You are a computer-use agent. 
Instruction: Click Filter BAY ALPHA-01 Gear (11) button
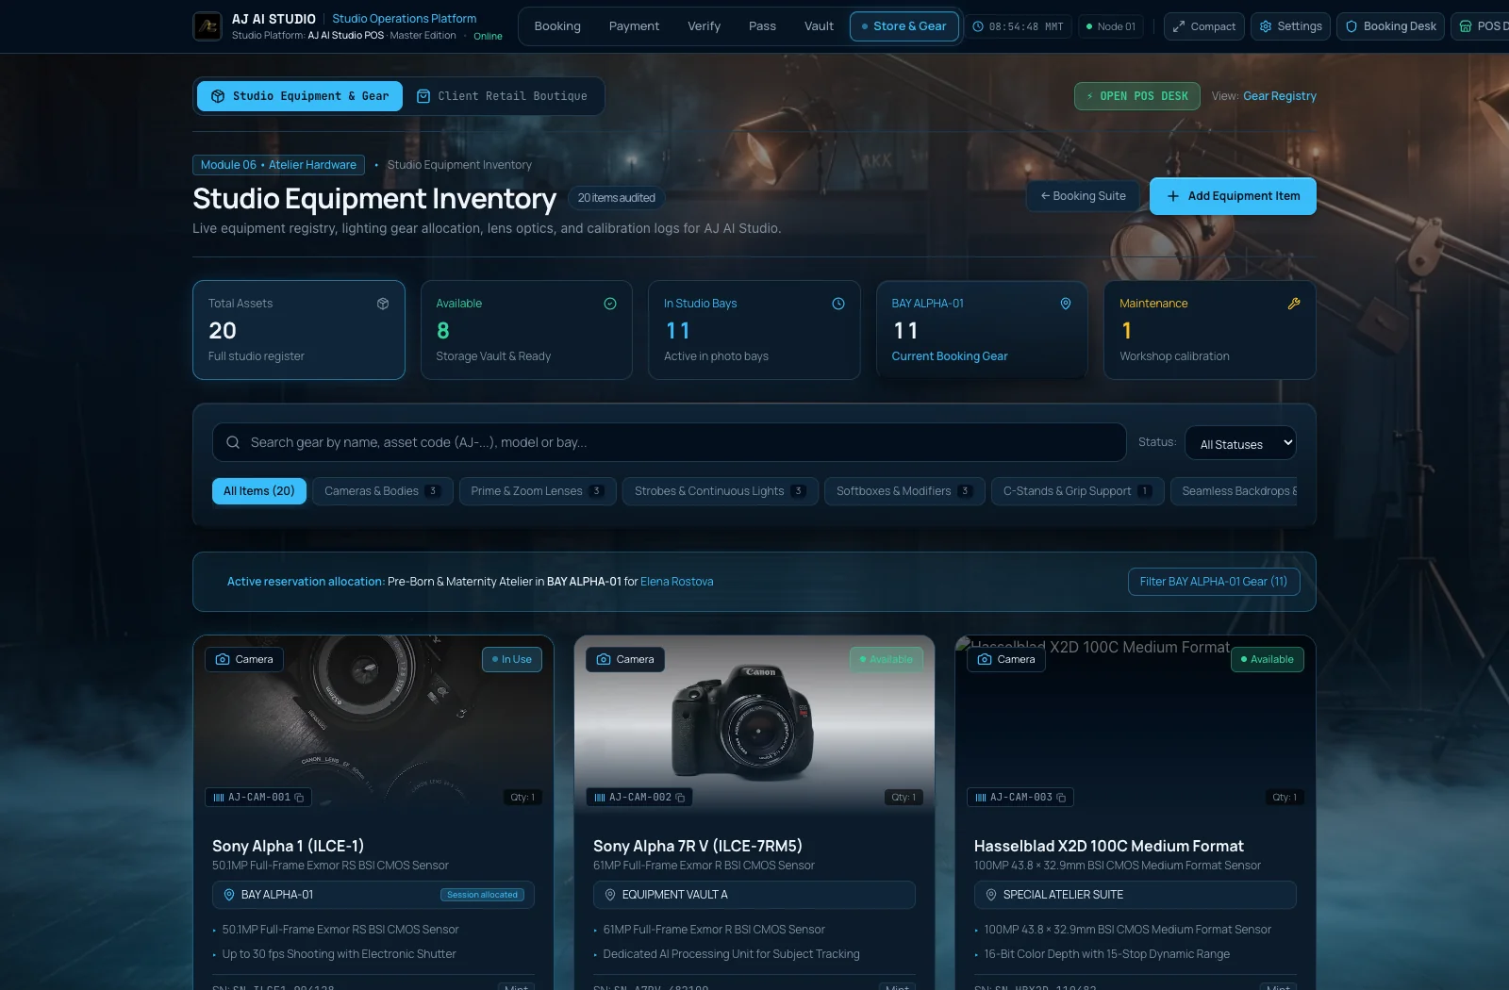(1213, 582)
